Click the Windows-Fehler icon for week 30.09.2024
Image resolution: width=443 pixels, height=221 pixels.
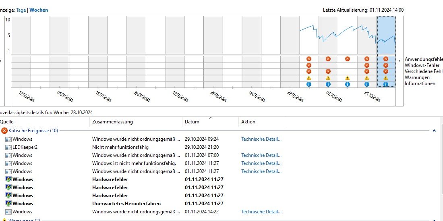309,65
